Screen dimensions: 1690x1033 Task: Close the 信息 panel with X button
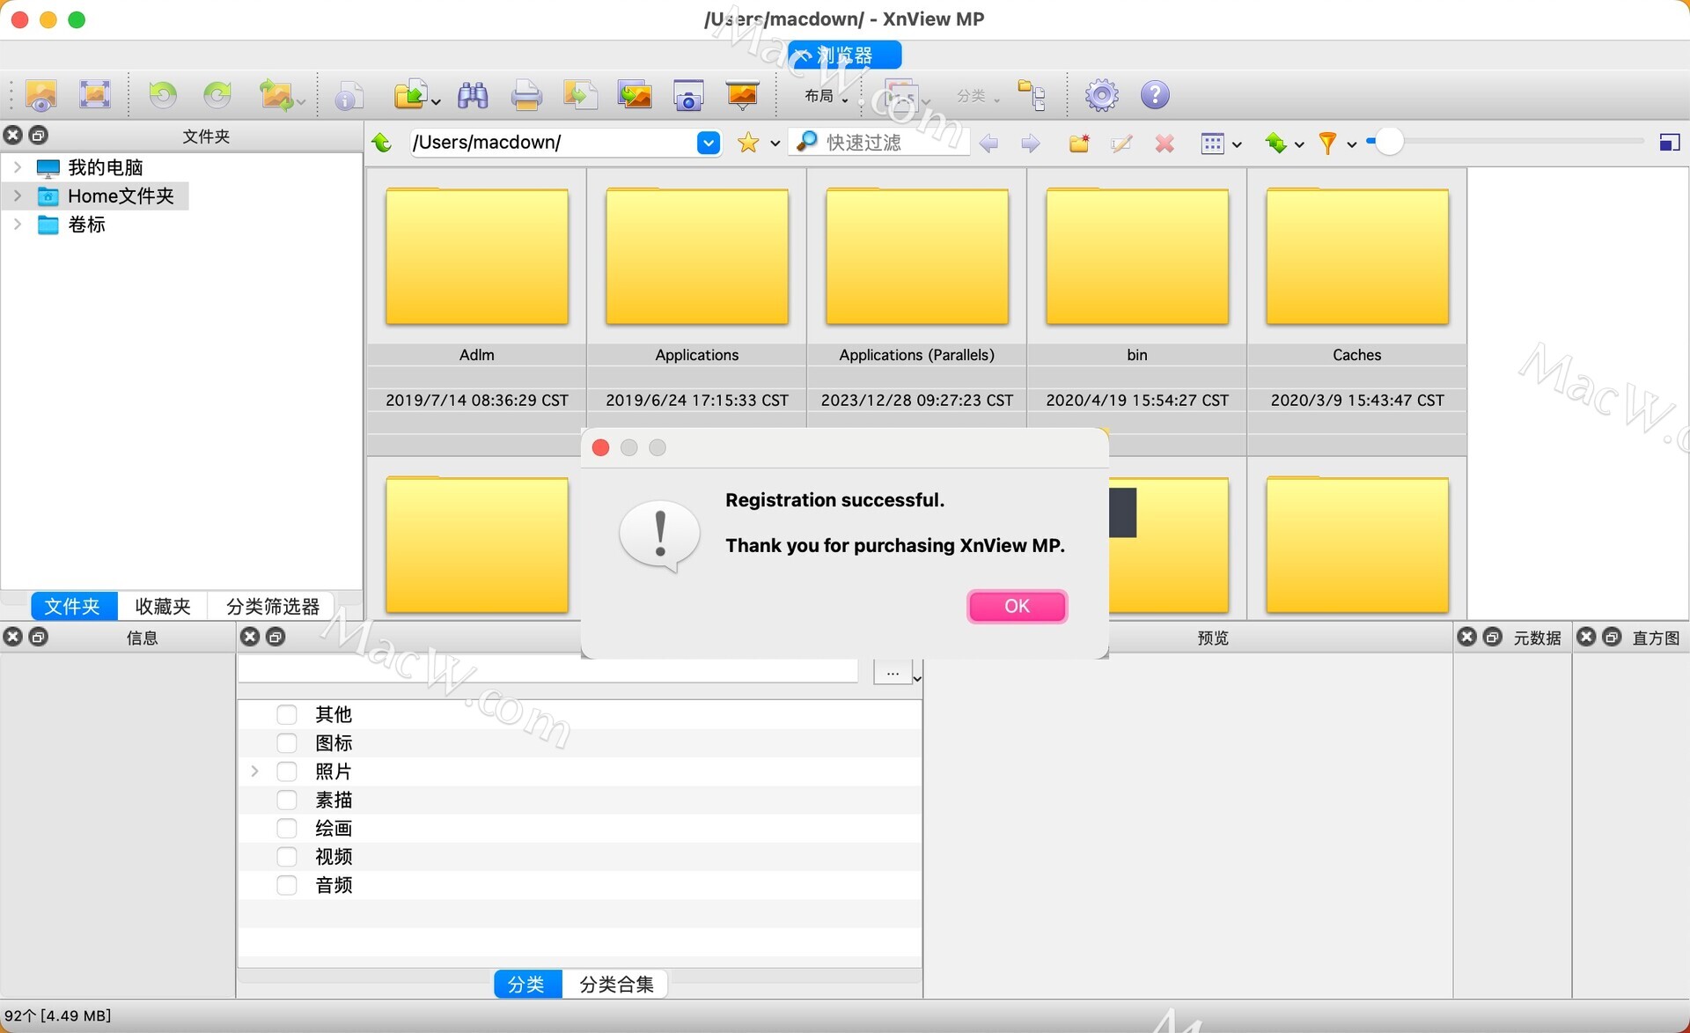pyautogui.click(x=12, y=636)
